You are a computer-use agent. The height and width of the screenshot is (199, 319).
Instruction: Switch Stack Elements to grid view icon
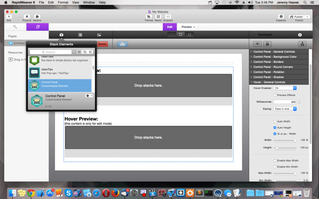pyautogui.click(x=90, y=52)
